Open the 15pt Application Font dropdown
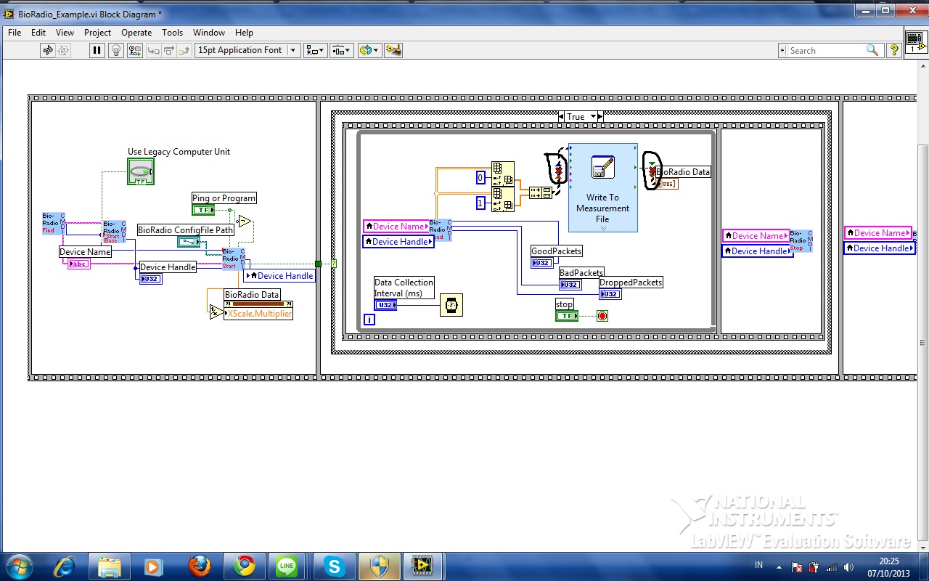The height and width of the screenshot is (581, 929). 247,50
